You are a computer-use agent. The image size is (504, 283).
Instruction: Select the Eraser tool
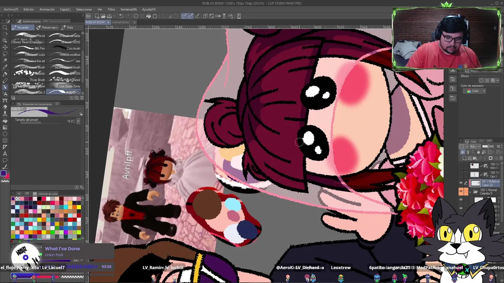pos(5,107)
